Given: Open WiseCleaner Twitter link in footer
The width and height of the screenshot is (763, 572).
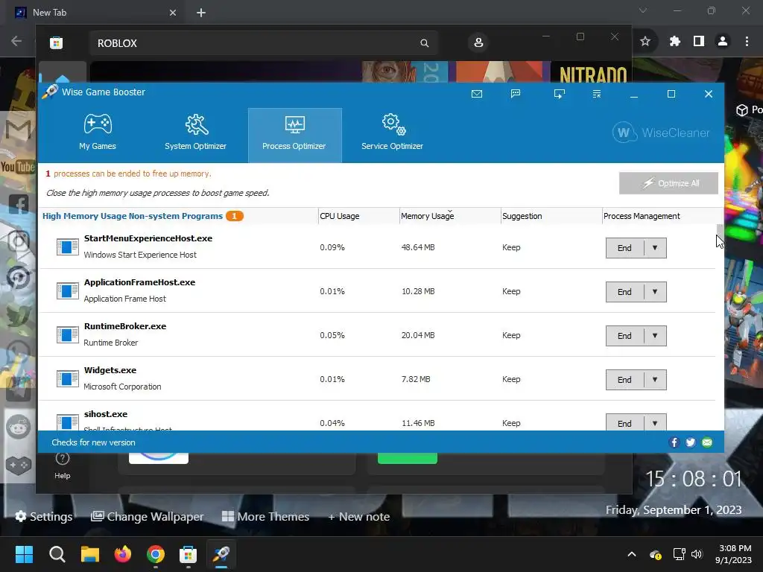Looking at the screenshot, I should pos(691,442).
